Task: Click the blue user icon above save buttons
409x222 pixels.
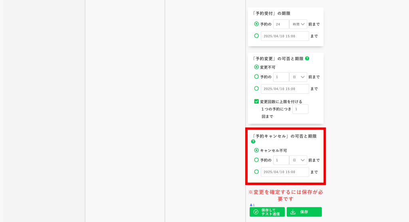Action: [x=252, y=205]
